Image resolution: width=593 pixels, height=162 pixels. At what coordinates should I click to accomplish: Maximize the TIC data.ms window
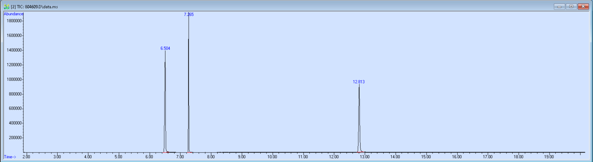click(x=571, y=6)
